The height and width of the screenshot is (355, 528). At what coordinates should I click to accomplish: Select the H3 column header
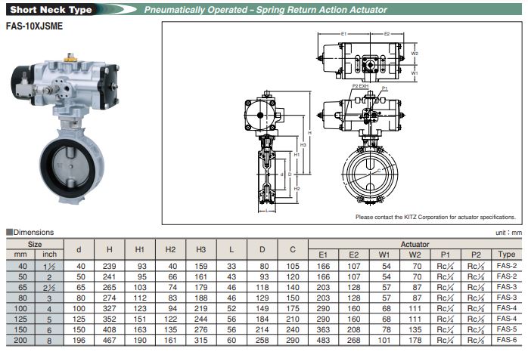200,249
